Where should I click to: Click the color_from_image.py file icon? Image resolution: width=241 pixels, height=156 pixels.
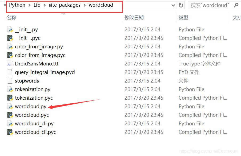(x=10, y=46)
